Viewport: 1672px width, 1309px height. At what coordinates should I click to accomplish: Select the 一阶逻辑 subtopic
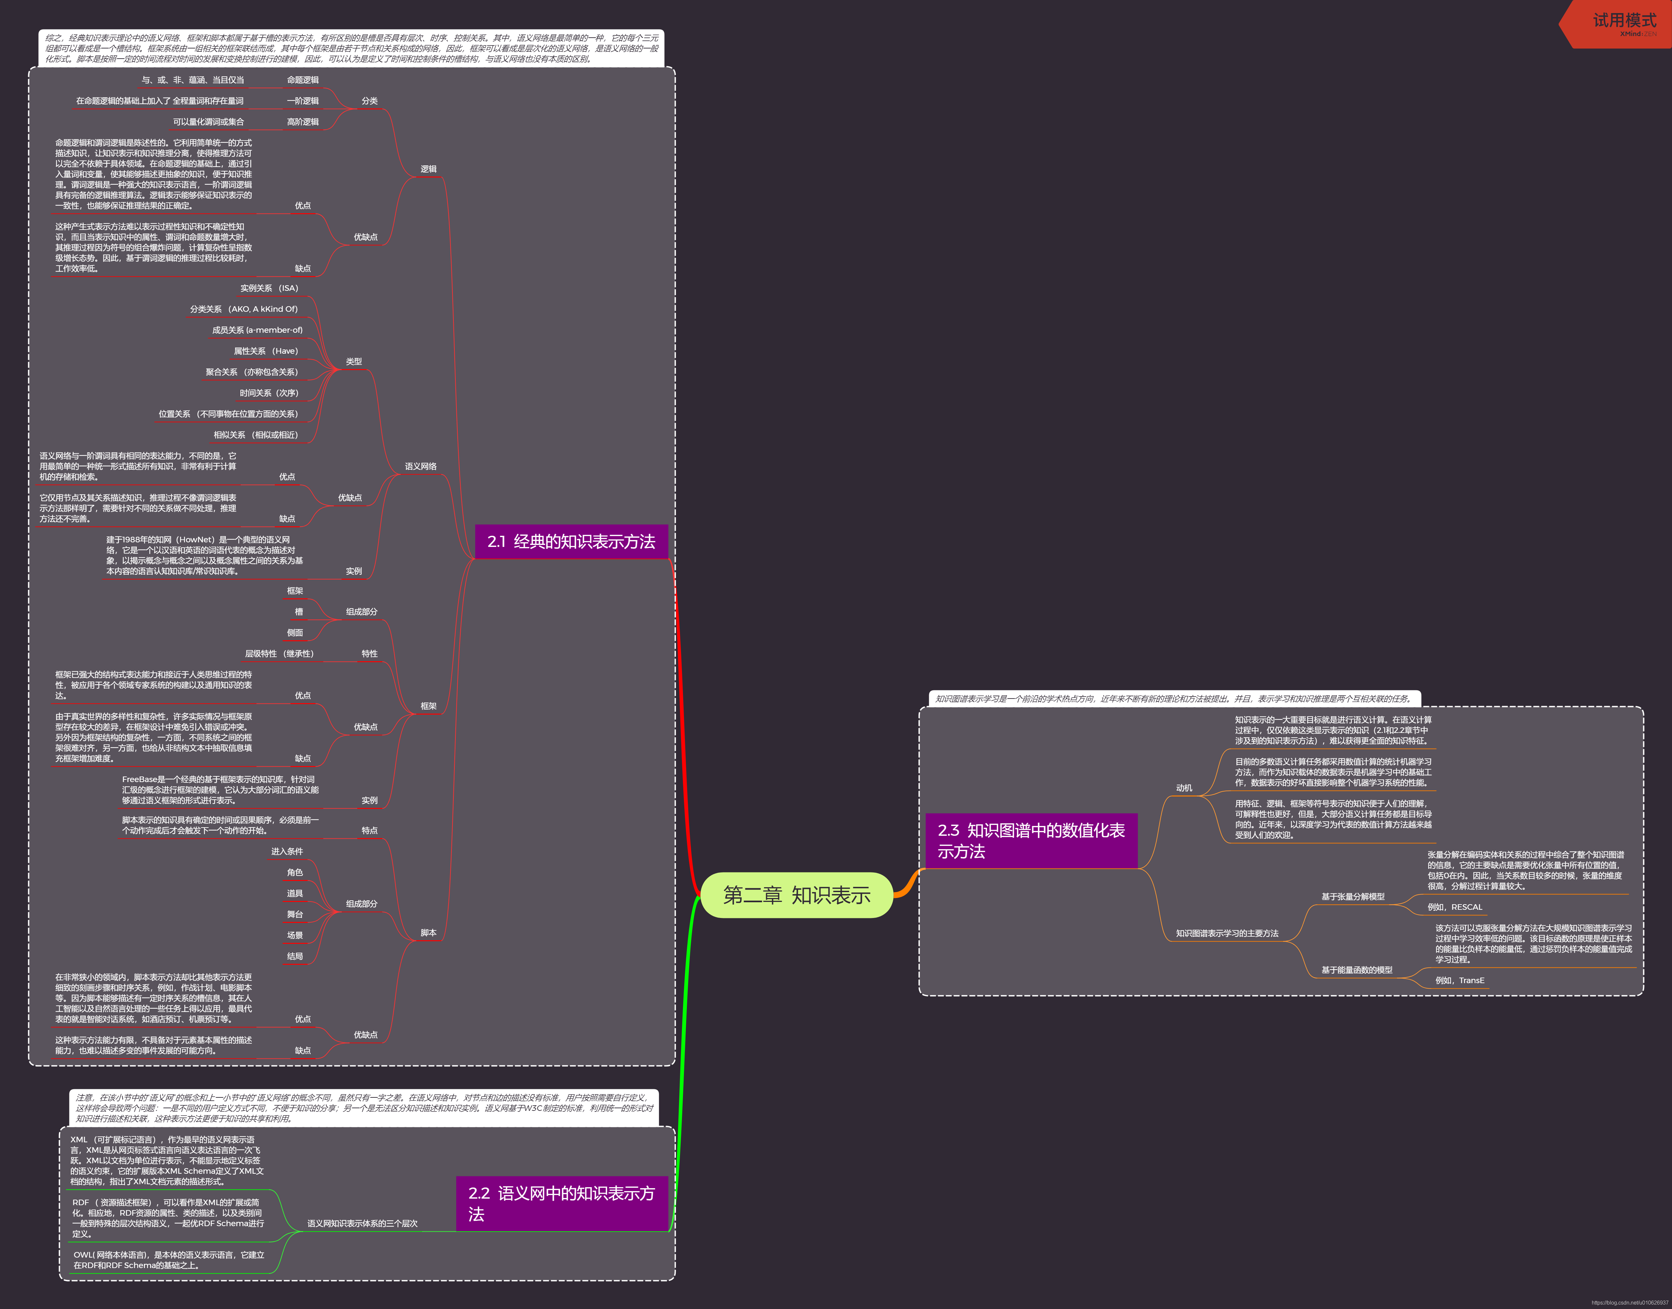coord(303,101)
